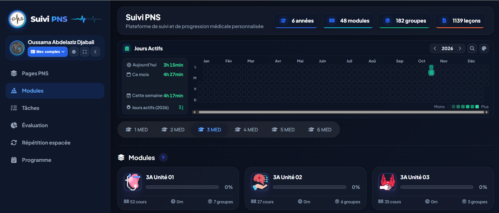Image resolution: width=499 pixels, height=213 pixels.
Task: Open the Mes comptes dropdown
Action: pos(48,52)
